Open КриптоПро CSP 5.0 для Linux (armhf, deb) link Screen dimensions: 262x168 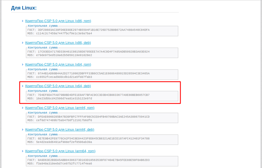click(x=60, y=130)
